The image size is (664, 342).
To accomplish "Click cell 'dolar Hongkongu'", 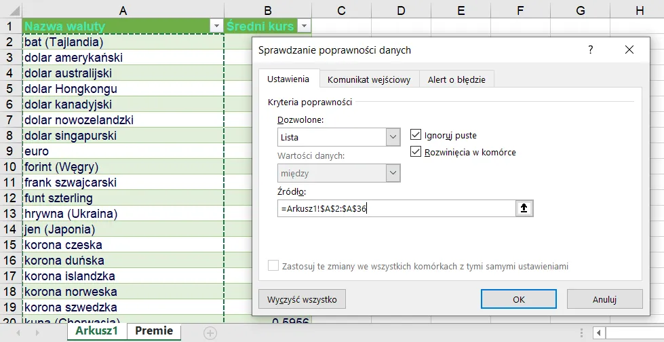I will (123, 89).
